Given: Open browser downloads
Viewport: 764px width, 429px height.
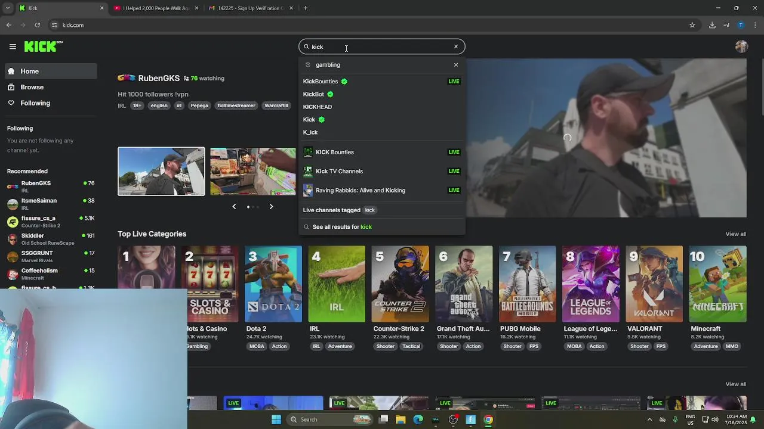Looking at the screenshot, I should point(712,25).
